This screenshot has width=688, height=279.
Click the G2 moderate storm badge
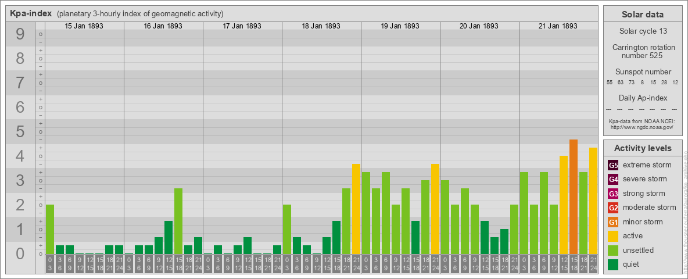(613, 208)
